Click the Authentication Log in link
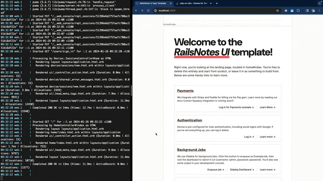Viewport: 323px width, 181px height. click(x=249, y=137)
